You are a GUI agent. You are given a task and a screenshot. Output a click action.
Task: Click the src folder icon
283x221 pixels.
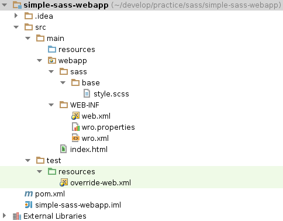[x=29, y=27]
